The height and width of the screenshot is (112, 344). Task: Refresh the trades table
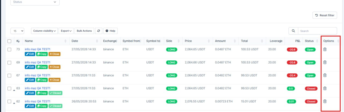99,31
